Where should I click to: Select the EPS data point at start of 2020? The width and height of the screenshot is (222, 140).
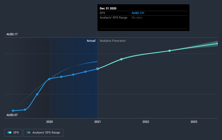tap(49, 79)
